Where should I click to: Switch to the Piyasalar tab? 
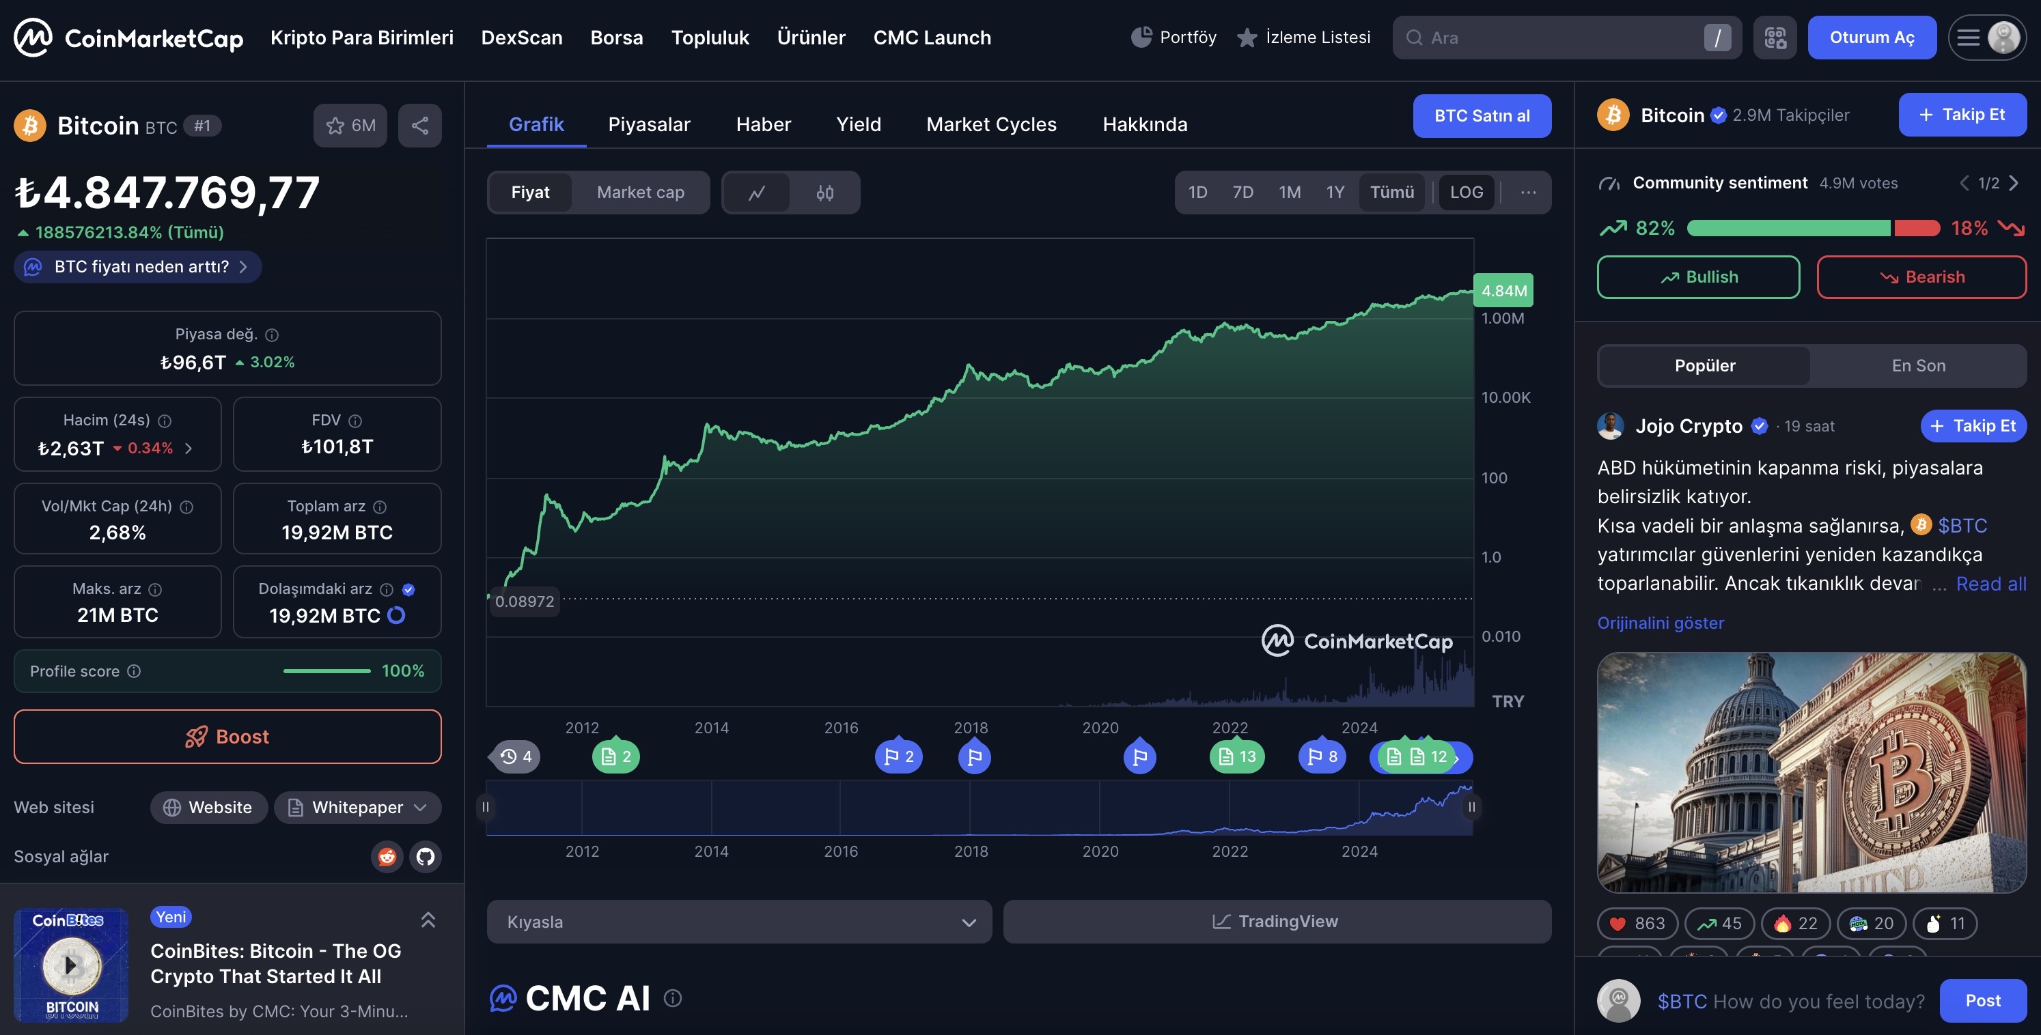tap(649, 124)
